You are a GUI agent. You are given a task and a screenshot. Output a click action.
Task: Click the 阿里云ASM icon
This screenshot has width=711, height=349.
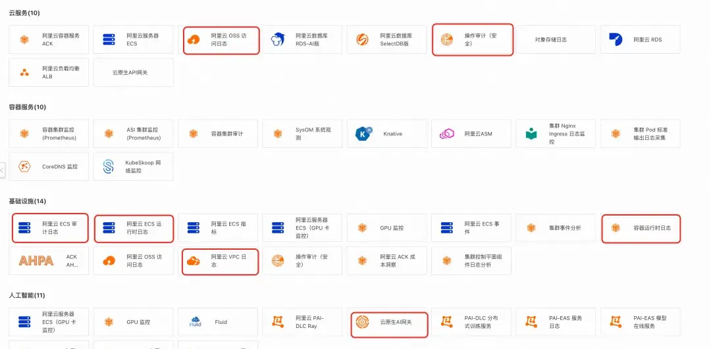(447, 134)
